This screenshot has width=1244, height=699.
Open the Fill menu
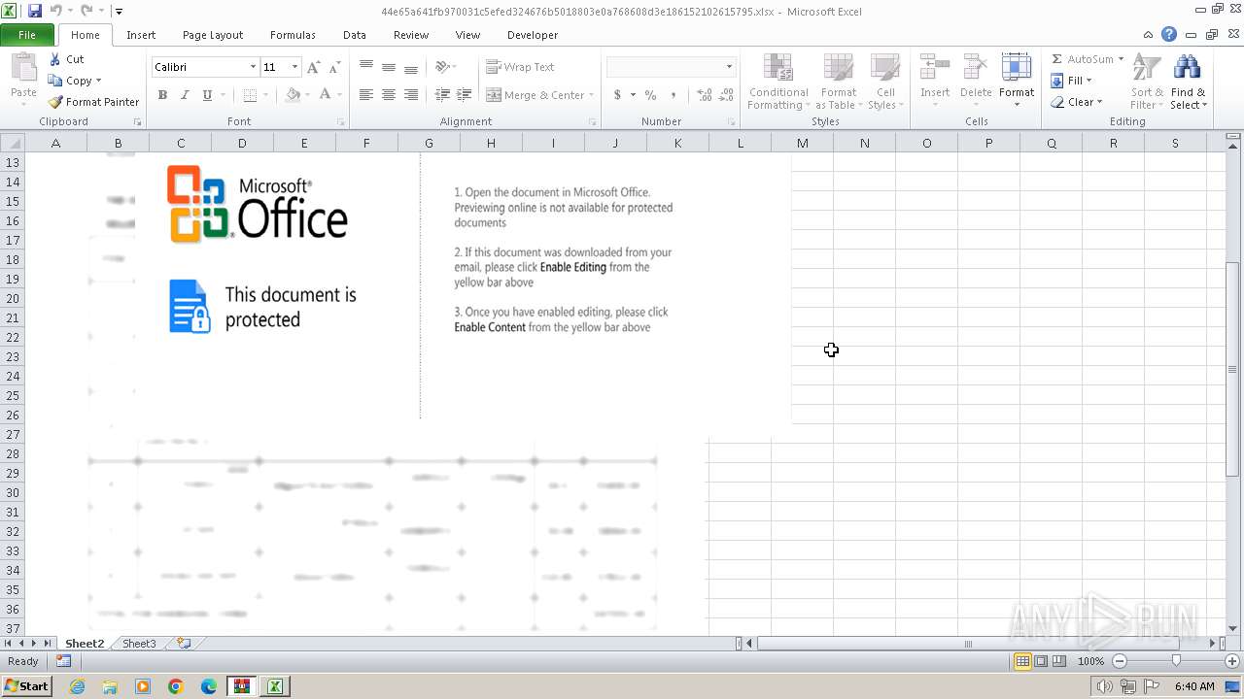pos(1072,81)
